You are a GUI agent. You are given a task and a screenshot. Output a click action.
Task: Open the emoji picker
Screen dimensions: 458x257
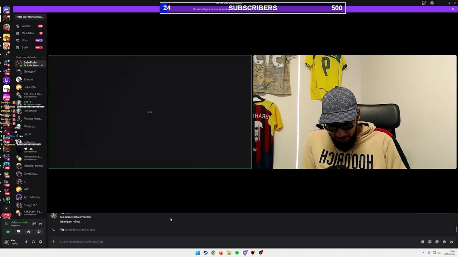tap(444, 242)
